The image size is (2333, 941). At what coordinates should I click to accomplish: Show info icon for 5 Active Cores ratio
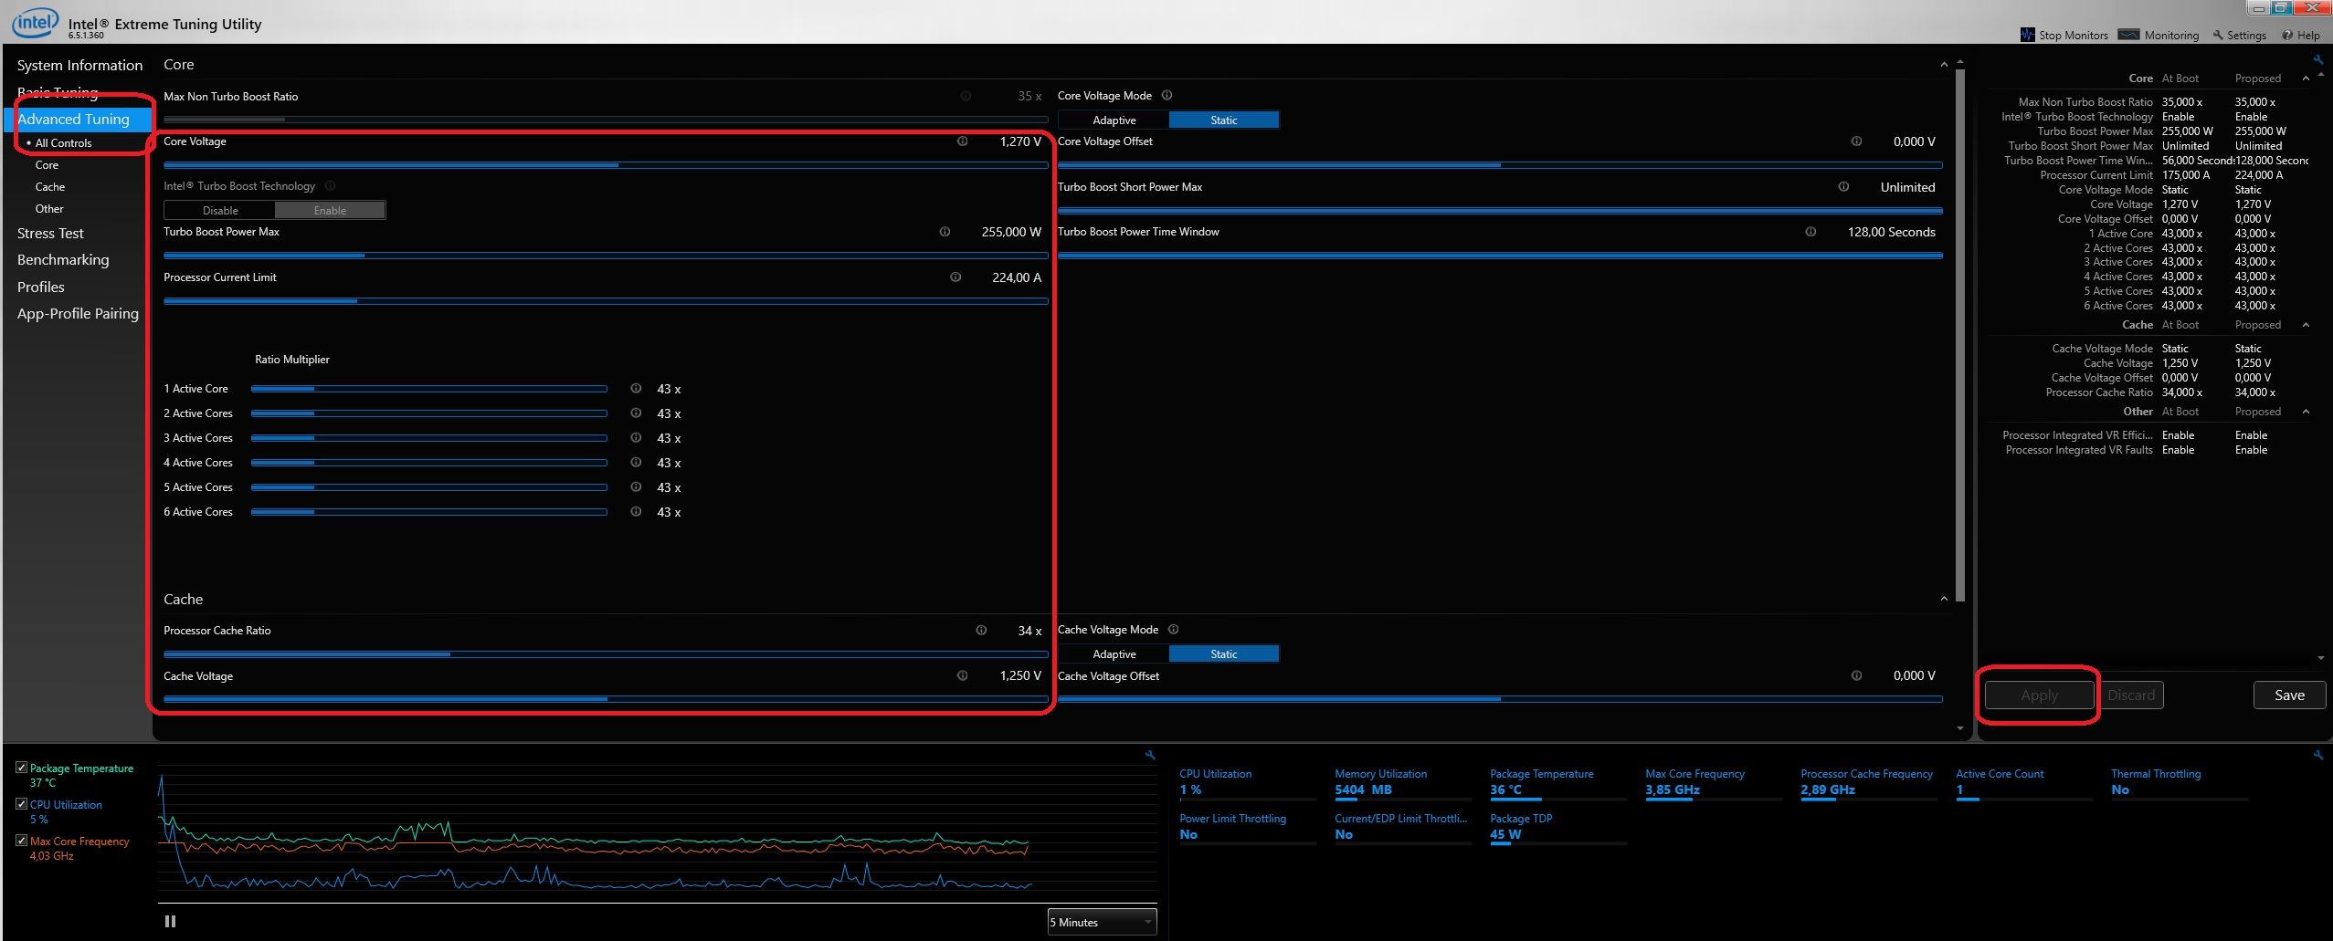pyautogui.click(x=636, y=487)
